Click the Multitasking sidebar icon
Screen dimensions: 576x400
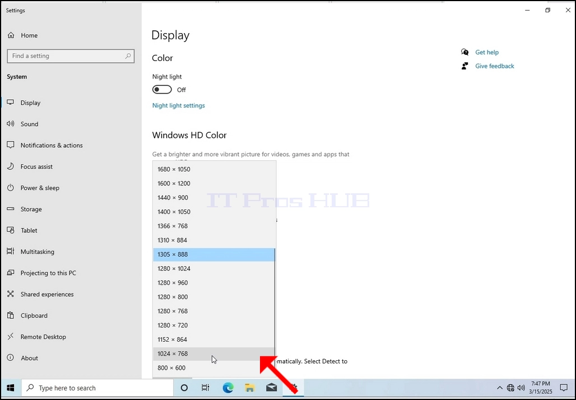click(11, 252)
